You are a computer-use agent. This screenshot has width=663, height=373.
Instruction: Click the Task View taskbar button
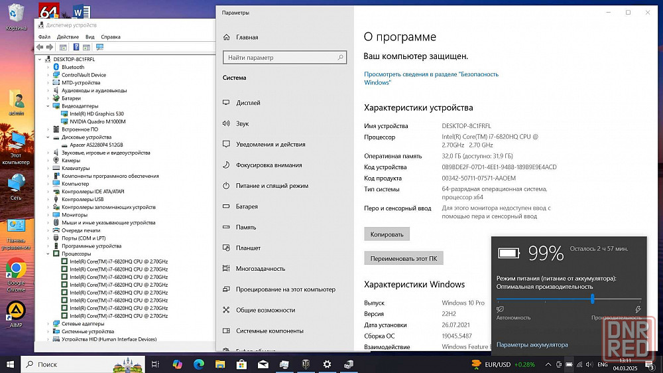pyautogui.click(x=155, y=364)
